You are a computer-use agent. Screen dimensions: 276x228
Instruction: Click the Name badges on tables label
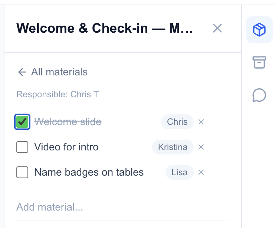(89, 172)
